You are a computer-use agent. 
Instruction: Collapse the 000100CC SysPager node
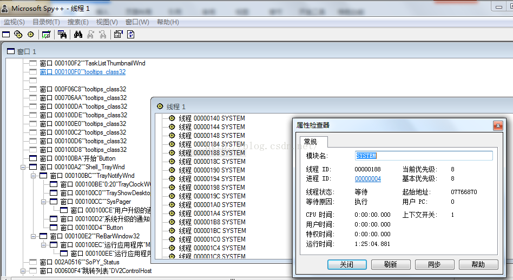[43, 202]
